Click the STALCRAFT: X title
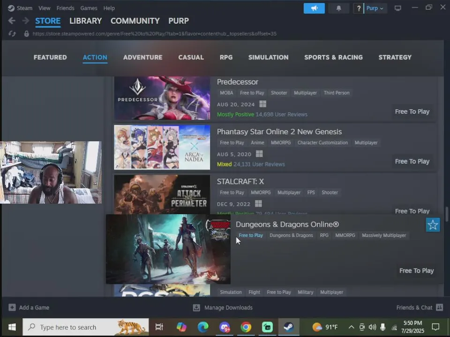 click(240, 182)
